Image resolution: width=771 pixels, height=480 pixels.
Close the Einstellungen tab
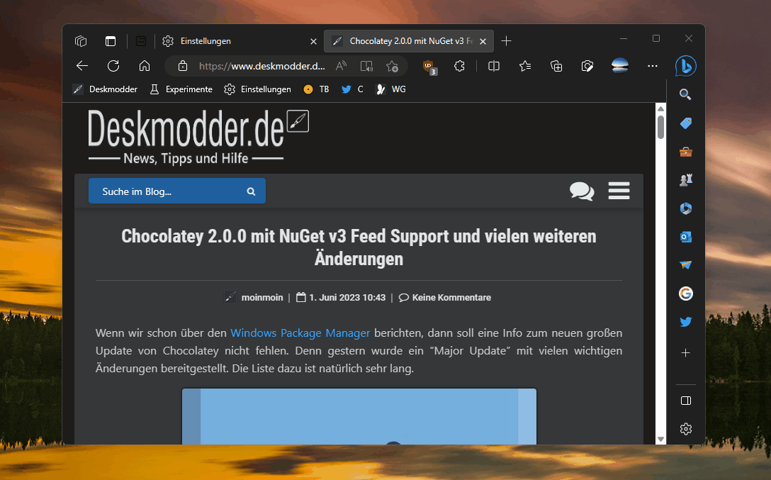pos(313,41)
